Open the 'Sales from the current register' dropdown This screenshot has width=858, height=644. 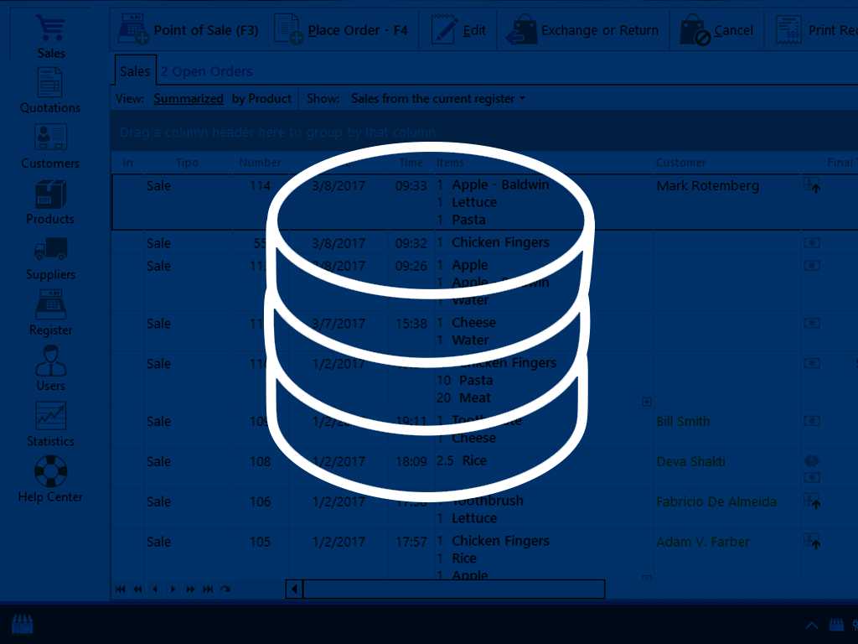click(x=438, y=99)
